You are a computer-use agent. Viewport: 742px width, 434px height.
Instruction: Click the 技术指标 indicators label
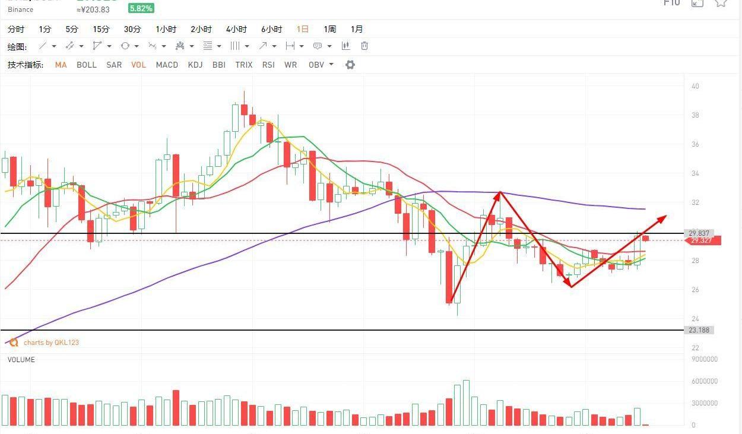click(26, 65)
